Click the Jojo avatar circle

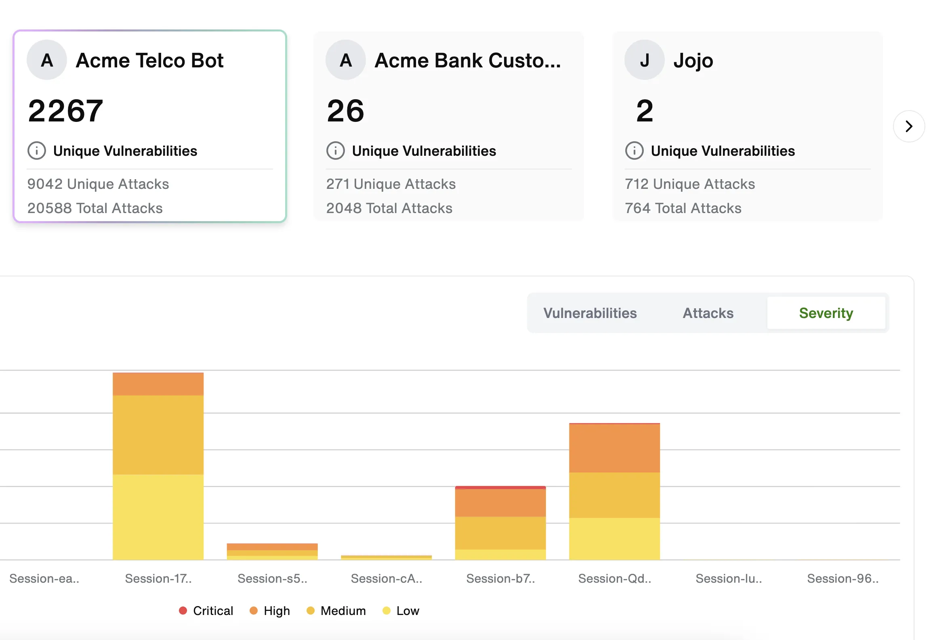pyautogui.click(x=644, y=60)
